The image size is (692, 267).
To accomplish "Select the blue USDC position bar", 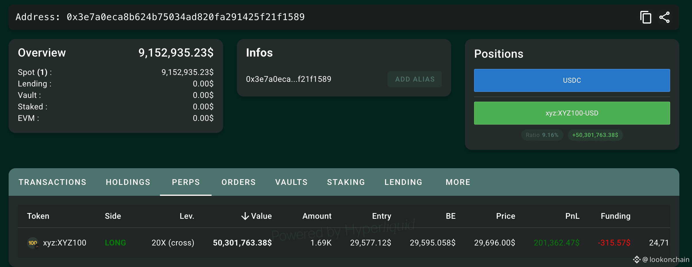I will tap(572, 80).
